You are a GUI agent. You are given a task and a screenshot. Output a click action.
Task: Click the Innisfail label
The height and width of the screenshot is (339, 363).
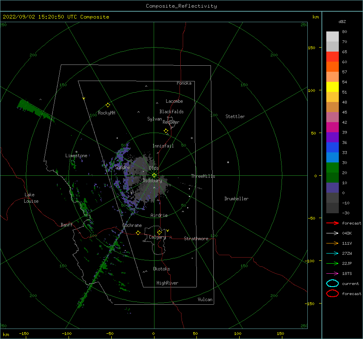coord(163,146)
